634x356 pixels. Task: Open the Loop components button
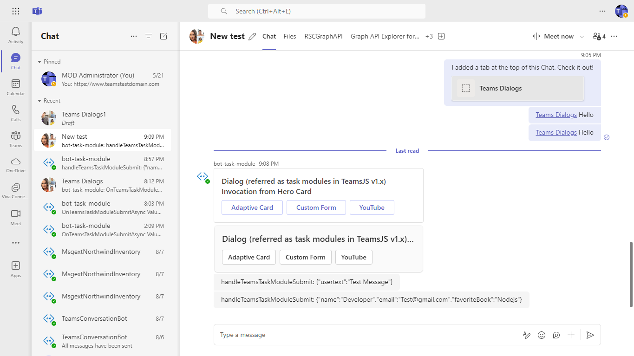[556, 335]
